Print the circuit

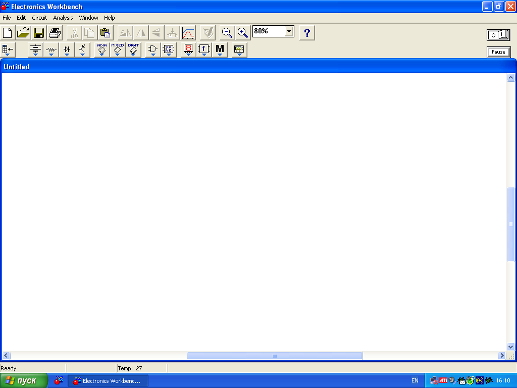[x=55, y=33]
